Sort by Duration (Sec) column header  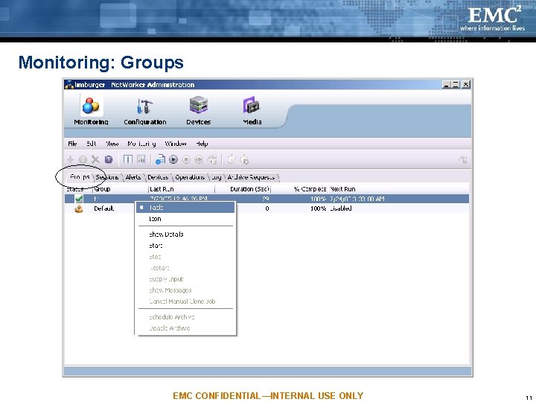pyautogui.click(x=243, y=188)
